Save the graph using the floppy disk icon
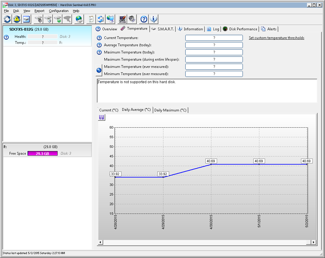Screen dimensions: 325x258 click(101, 117)
